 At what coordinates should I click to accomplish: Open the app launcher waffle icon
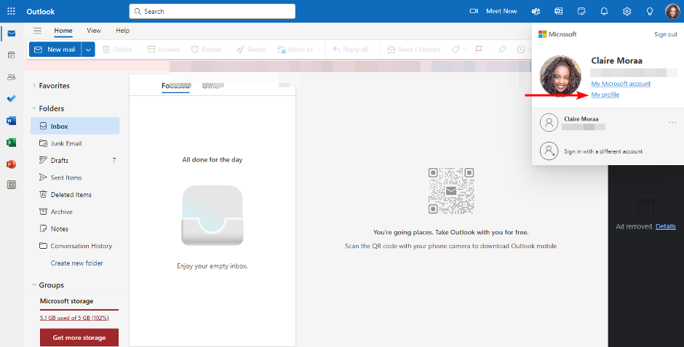(12, 12)
